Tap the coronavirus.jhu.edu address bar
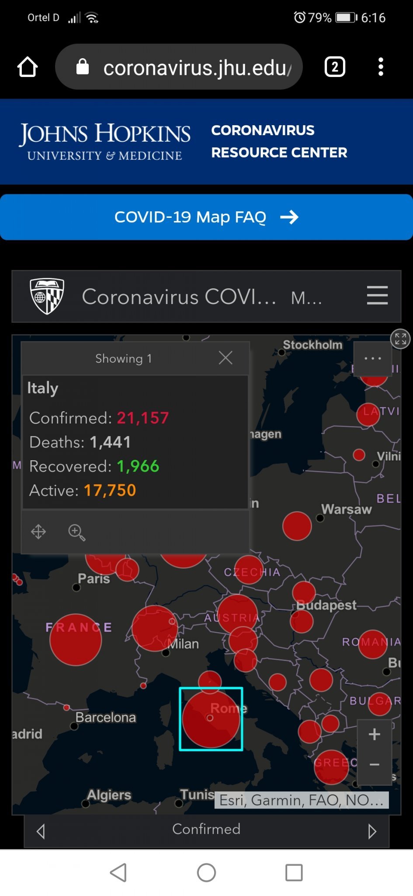Image resolution: width=413 pixels, height=896 pixels. pyautogui.click(x=184, y=67)
